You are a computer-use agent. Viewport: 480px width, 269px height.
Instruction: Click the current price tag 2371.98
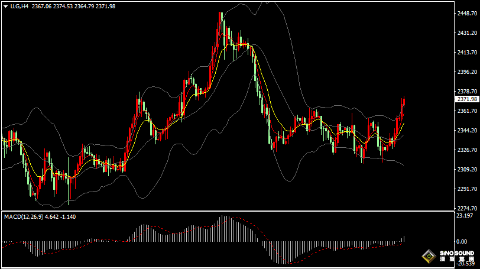click(467, 99)
